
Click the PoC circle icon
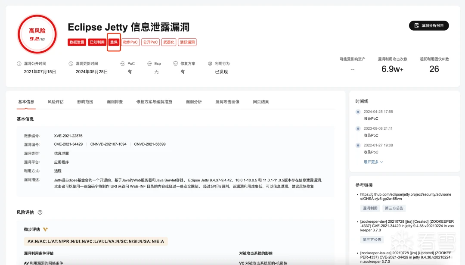(122, 63)
